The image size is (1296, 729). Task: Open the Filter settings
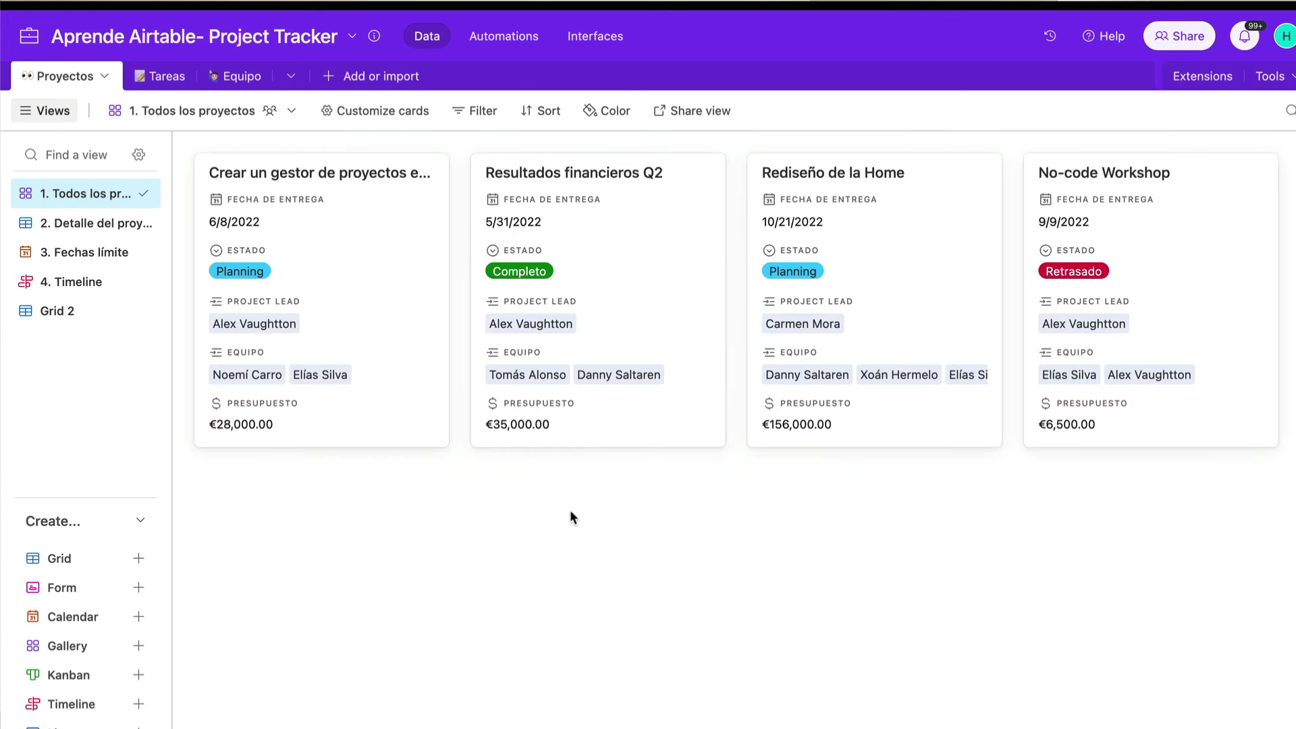pos(475,110)
